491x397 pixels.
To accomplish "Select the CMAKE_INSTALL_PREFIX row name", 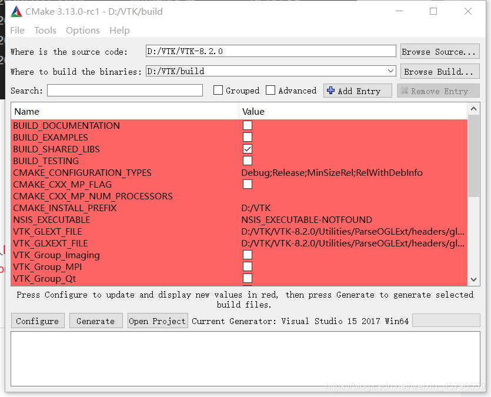I will coord(65,208).
